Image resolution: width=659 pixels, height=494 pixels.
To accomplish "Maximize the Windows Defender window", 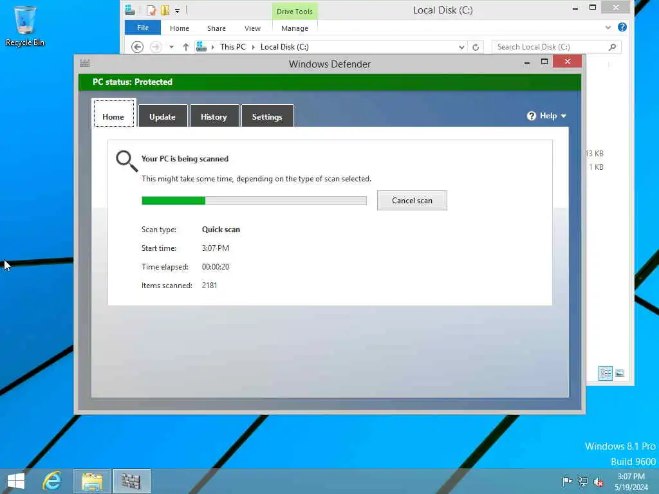I will (x=544, y=62).
